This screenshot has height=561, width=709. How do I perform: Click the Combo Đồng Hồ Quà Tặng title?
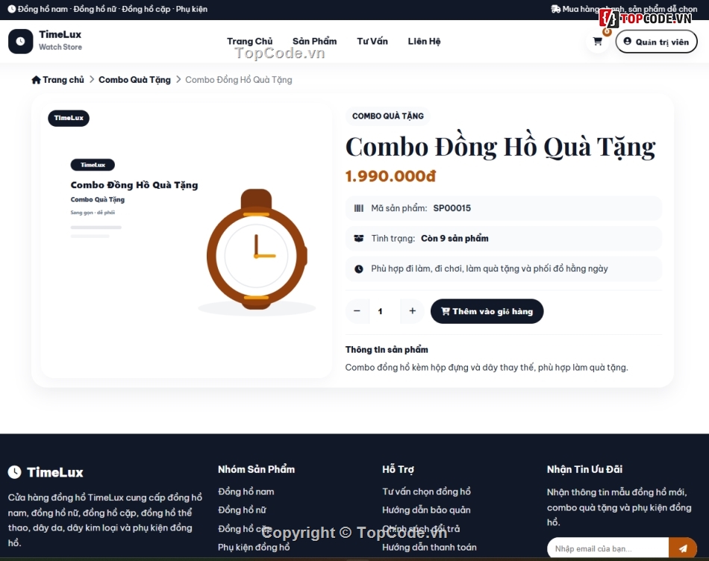[x=501, y=147]
